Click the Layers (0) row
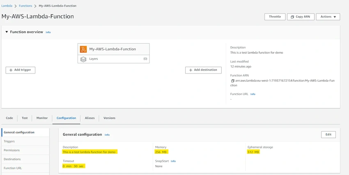Viewport: 349px width, 175px height. (113, 59)
